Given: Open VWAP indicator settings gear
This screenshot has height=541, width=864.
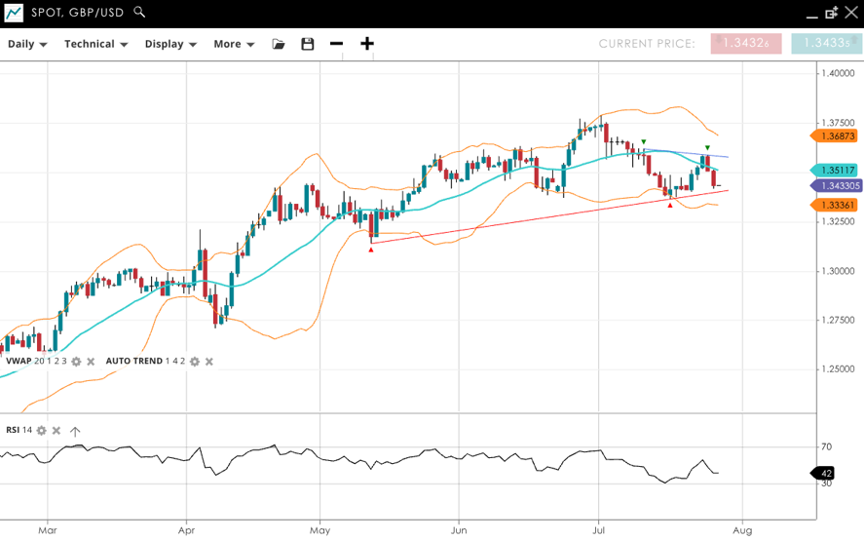Looking at the screenshot, I should [76, 362].
